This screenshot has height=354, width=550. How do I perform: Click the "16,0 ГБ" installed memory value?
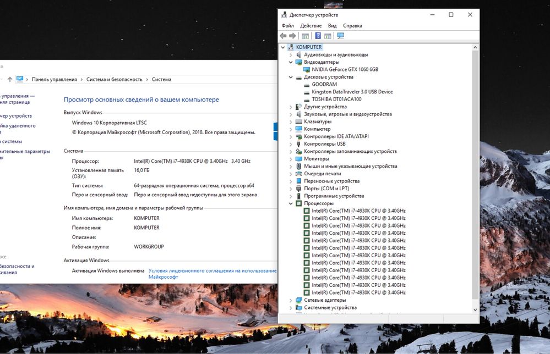click(141, 170)
